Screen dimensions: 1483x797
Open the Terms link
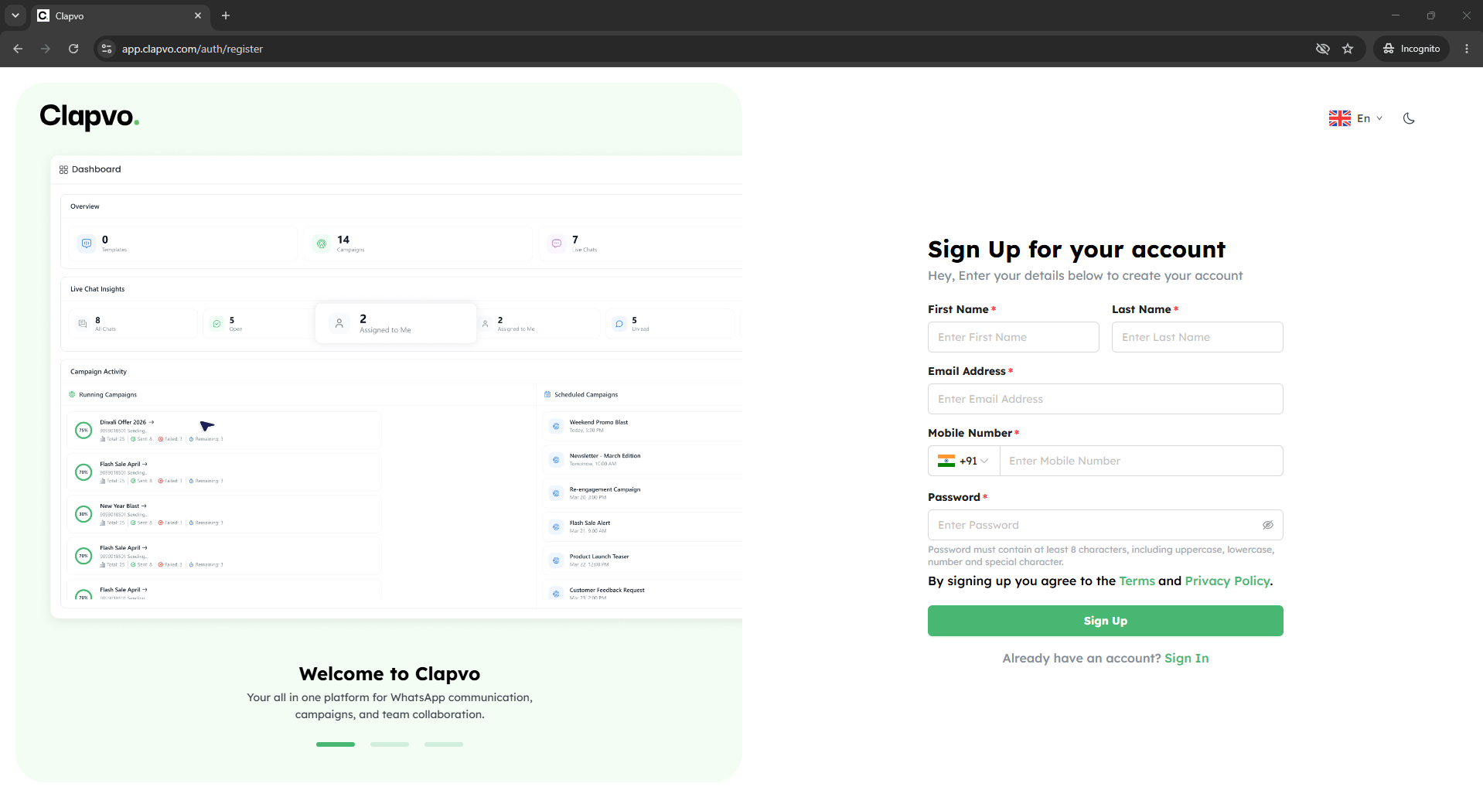click(1137, 581)
